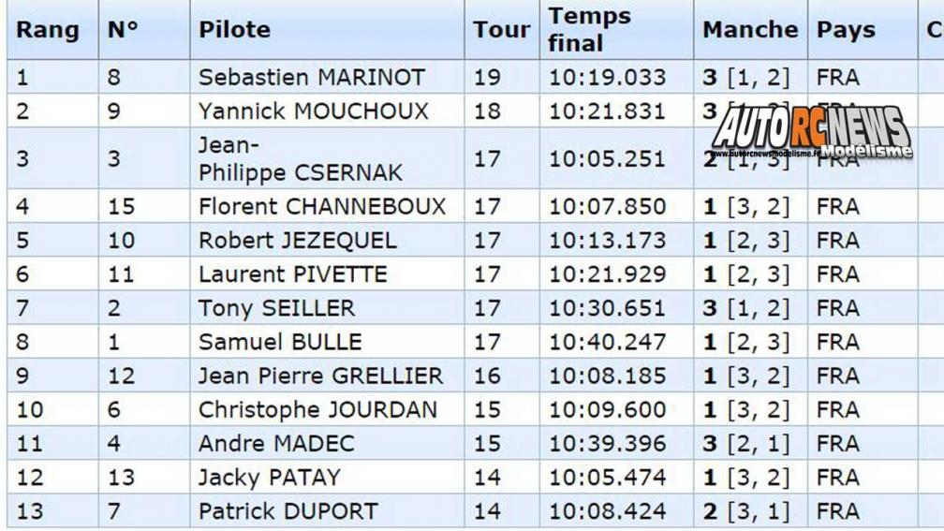Click the Tour column header
The height and width of the screenshot is (531, 944).
coord(502,30)
